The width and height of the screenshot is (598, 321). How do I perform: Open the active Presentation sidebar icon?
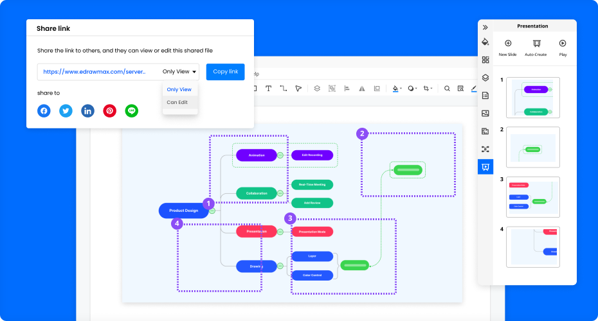(x=485, y=167)
